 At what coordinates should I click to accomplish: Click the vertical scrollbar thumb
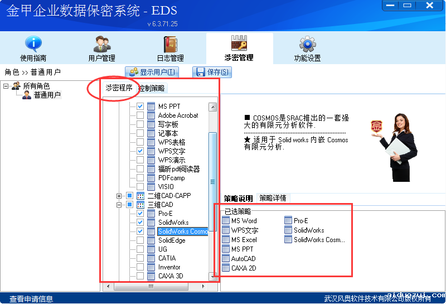(x=213, y=181)
